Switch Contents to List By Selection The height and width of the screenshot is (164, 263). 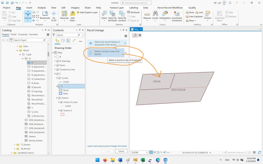(x=68, y=41)
